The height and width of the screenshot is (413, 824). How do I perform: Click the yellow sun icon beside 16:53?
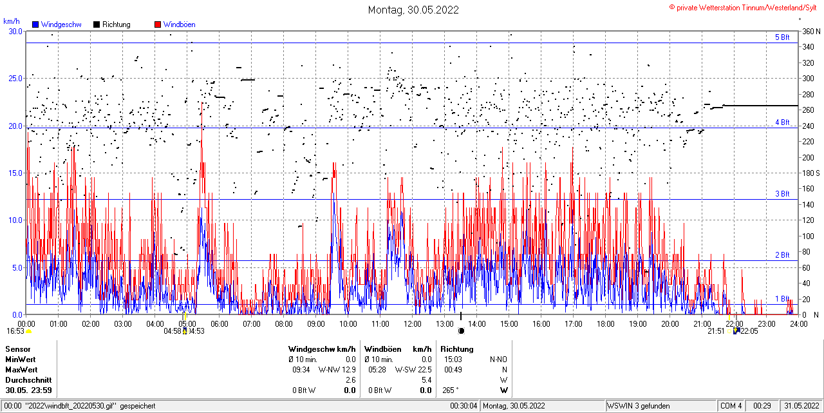[x=29, y=331]
